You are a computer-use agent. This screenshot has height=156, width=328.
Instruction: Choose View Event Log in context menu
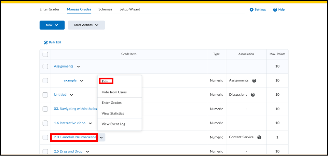[x=113, y=124]
